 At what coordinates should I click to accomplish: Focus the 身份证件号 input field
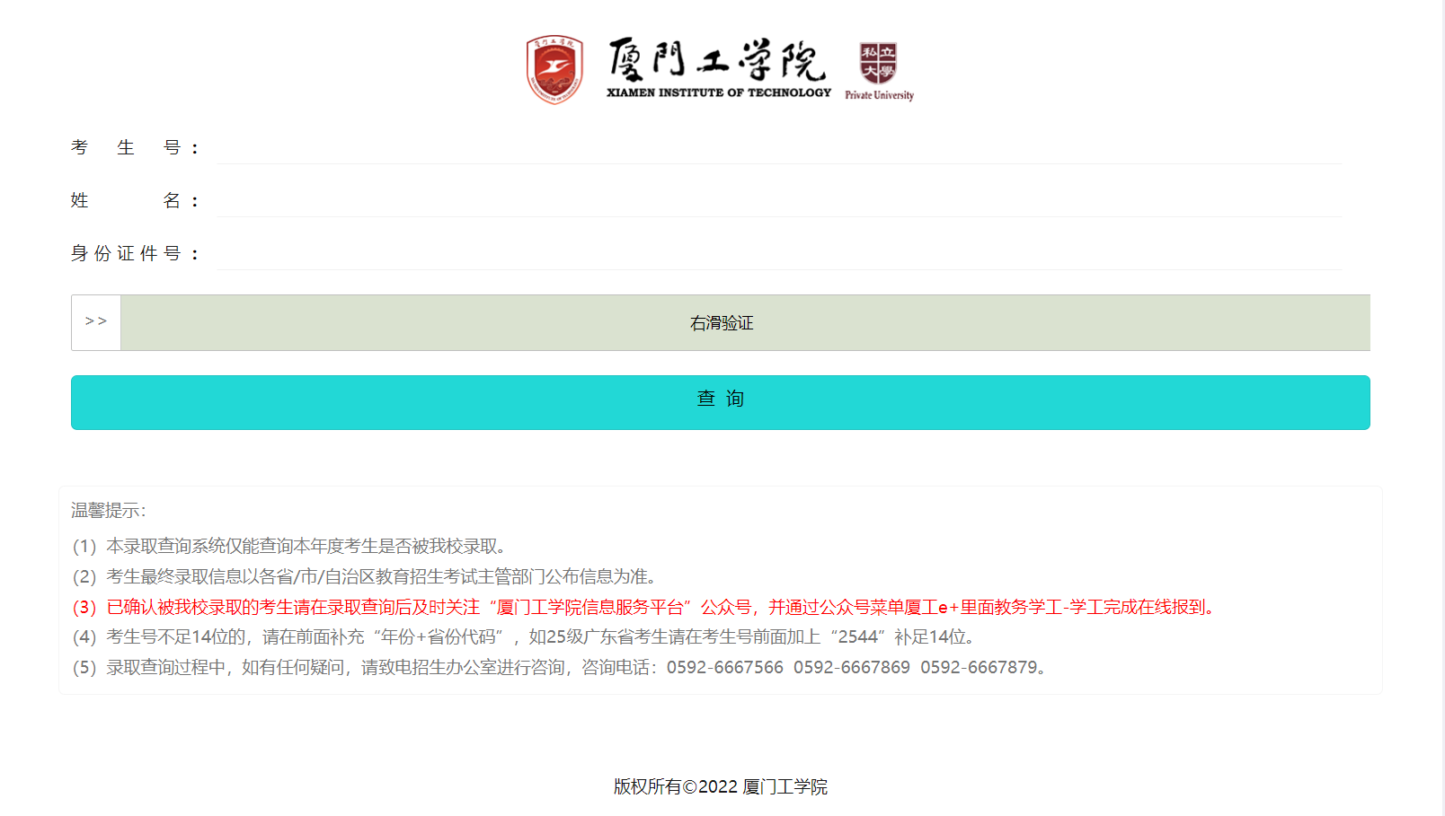[x=778, y=253]
